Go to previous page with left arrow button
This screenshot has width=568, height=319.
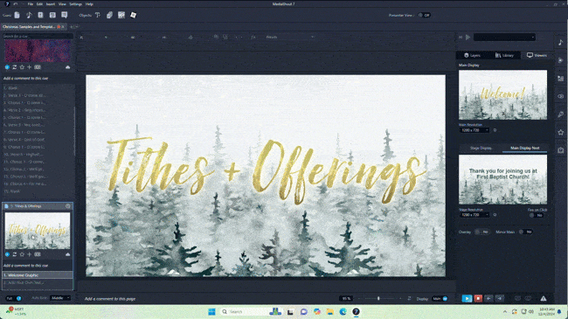[x=488, y=298]
